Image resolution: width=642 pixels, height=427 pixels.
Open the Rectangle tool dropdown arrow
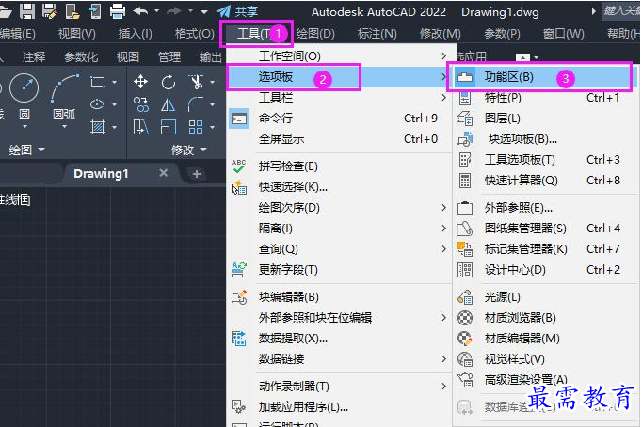tap(114, 82)
